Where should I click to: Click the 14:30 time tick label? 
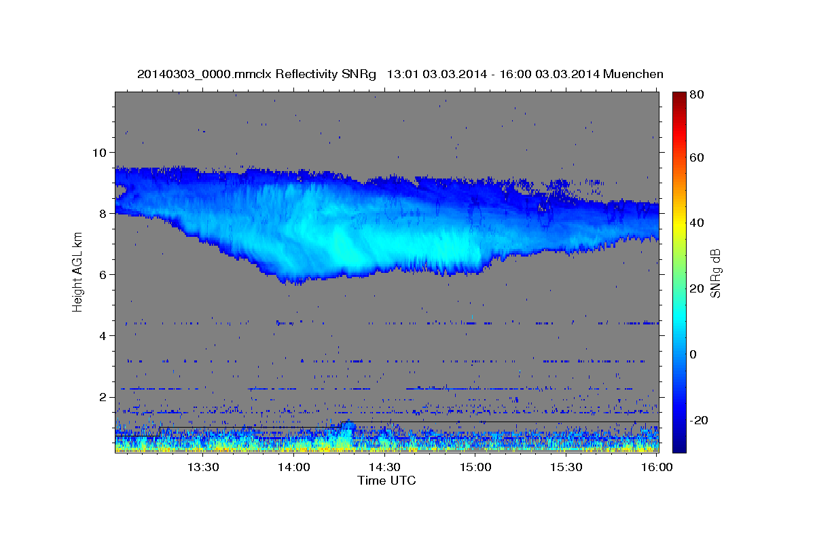coord(384,467)
